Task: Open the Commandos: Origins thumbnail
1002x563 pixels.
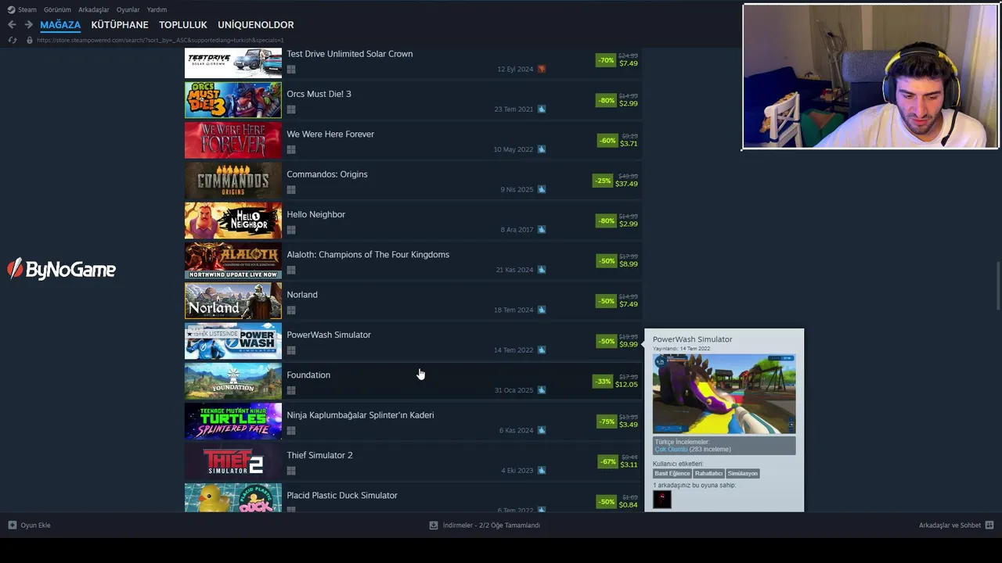Action: pos(233,181)
